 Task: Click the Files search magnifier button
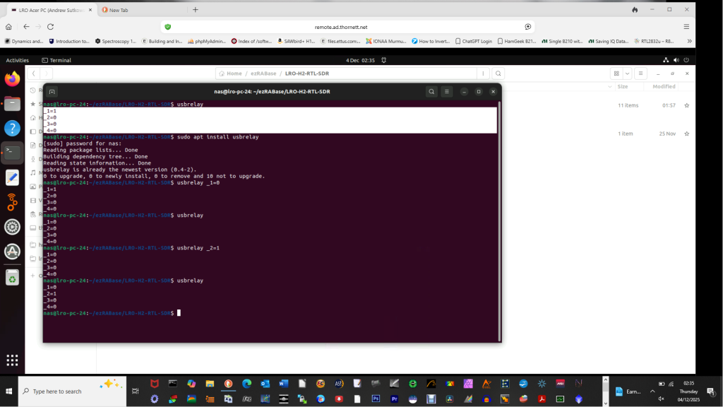[x=498, y=73]
